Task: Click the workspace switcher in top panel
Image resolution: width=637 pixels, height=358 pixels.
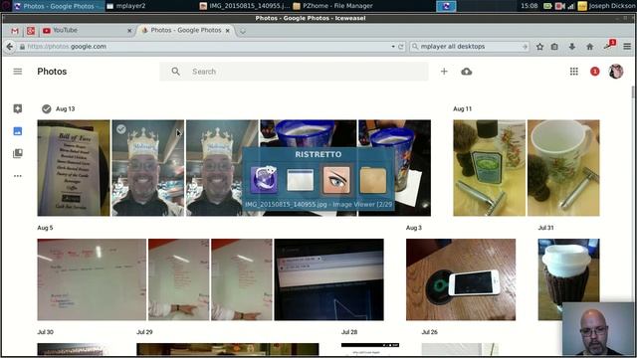Action: tap(446, 6)
